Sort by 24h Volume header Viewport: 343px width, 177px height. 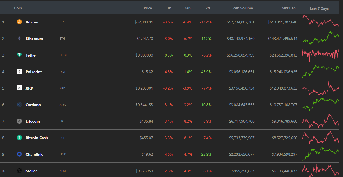(x=243, y=8)
